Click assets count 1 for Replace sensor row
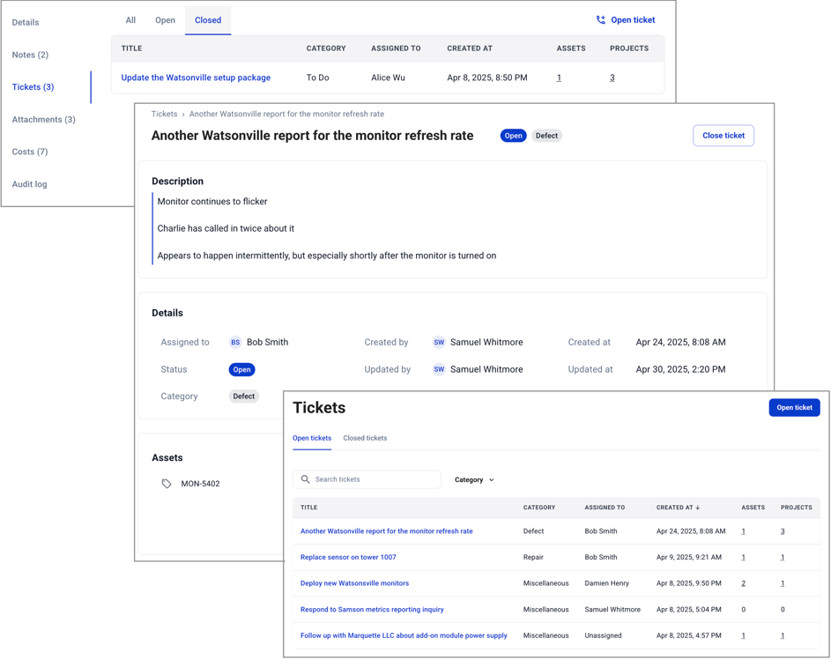Screen dimensions: 831x660 pyautogui.click(x=744, y=557)
